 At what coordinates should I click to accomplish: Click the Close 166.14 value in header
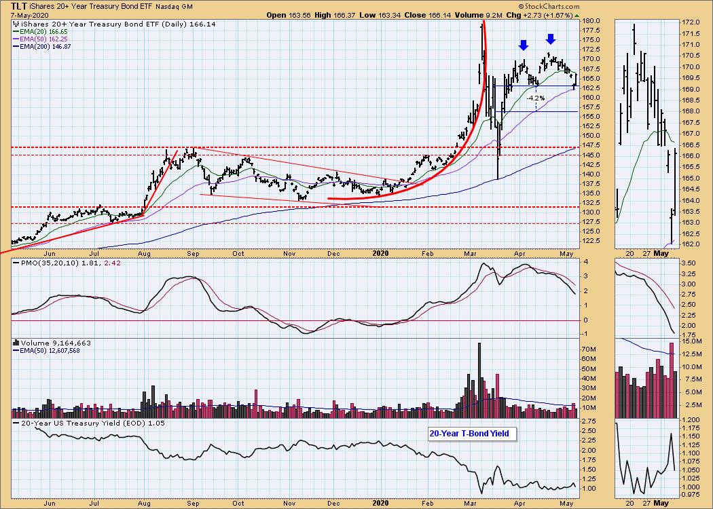point(427,15)
